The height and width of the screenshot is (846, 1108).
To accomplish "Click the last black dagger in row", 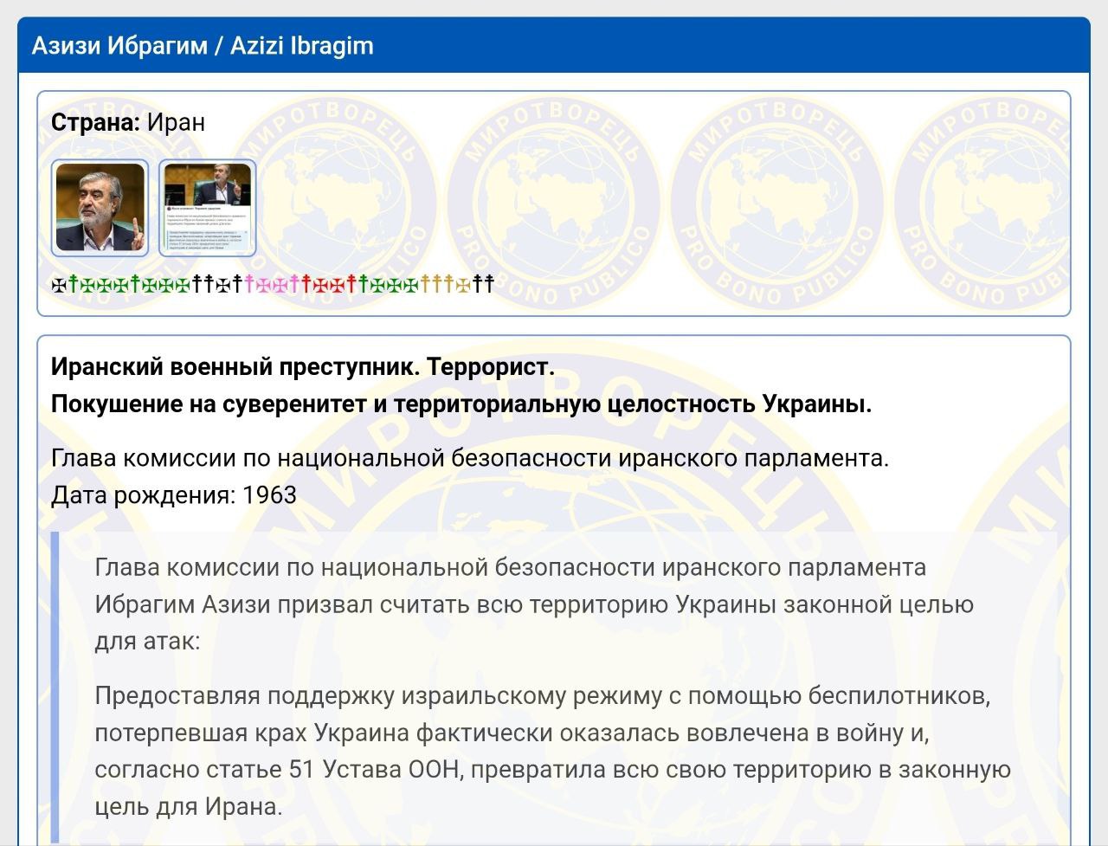I will (x=489, y=284).
